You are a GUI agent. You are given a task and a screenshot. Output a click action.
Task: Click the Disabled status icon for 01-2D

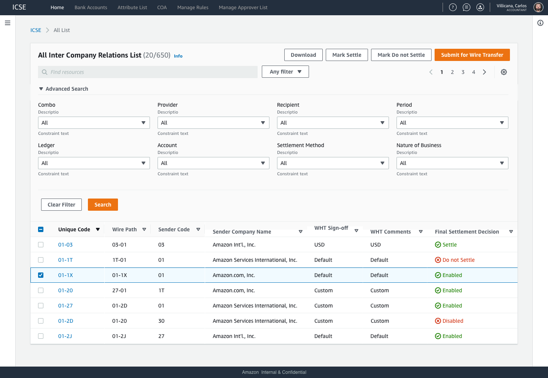438,321
